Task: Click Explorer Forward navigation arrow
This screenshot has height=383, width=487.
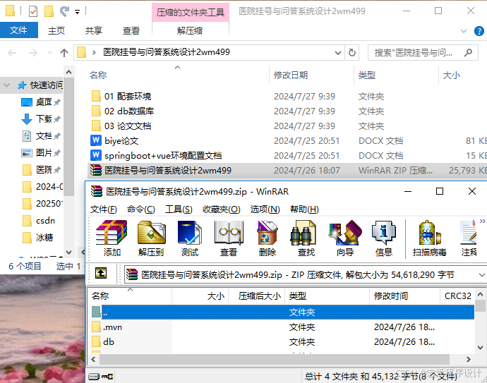Action: 33,53
